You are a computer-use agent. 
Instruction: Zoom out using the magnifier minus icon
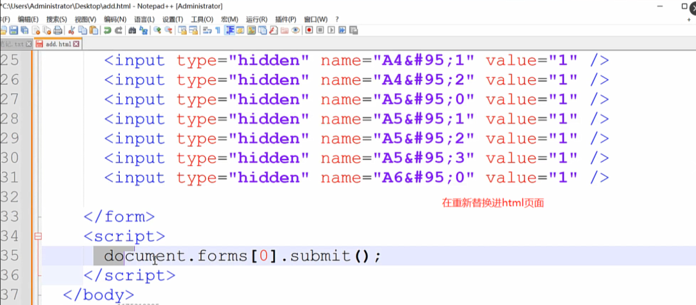pos(168,30)
